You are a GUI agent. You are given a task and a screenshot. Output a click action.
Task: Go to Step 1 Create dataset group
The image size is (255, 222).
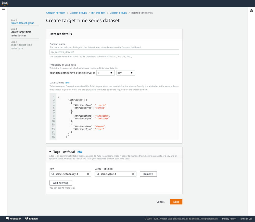(22, 23)
